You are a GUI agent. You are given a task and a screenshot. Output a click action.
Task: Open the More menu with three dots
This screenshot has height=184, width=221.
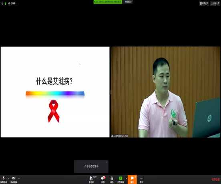[141, 180]
